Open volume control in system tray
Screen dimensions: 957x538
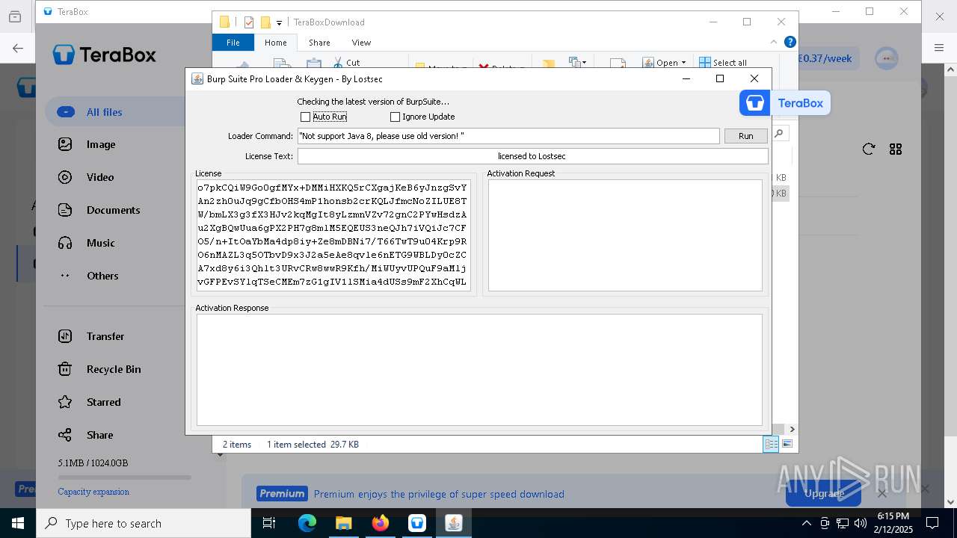pos(860,523)
